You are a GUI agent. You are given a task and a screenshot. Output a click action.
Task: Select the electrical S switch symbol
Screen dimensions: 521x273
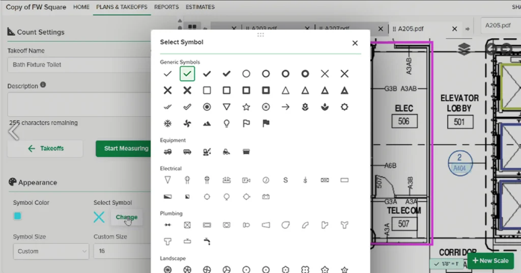pyautogui.click(x=285, y=180)
